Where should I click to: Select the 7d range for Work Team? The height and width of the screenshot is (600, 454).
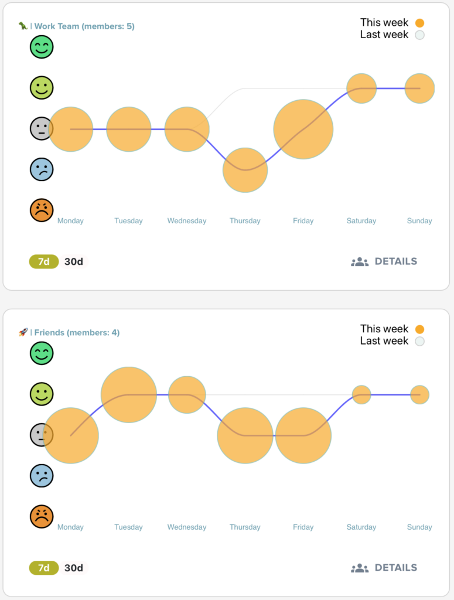tap(44, 261)
